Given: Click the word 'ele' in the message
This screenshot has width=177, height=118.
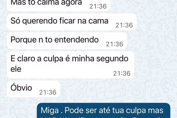Looking at the screenshot, I should point(16,69).
